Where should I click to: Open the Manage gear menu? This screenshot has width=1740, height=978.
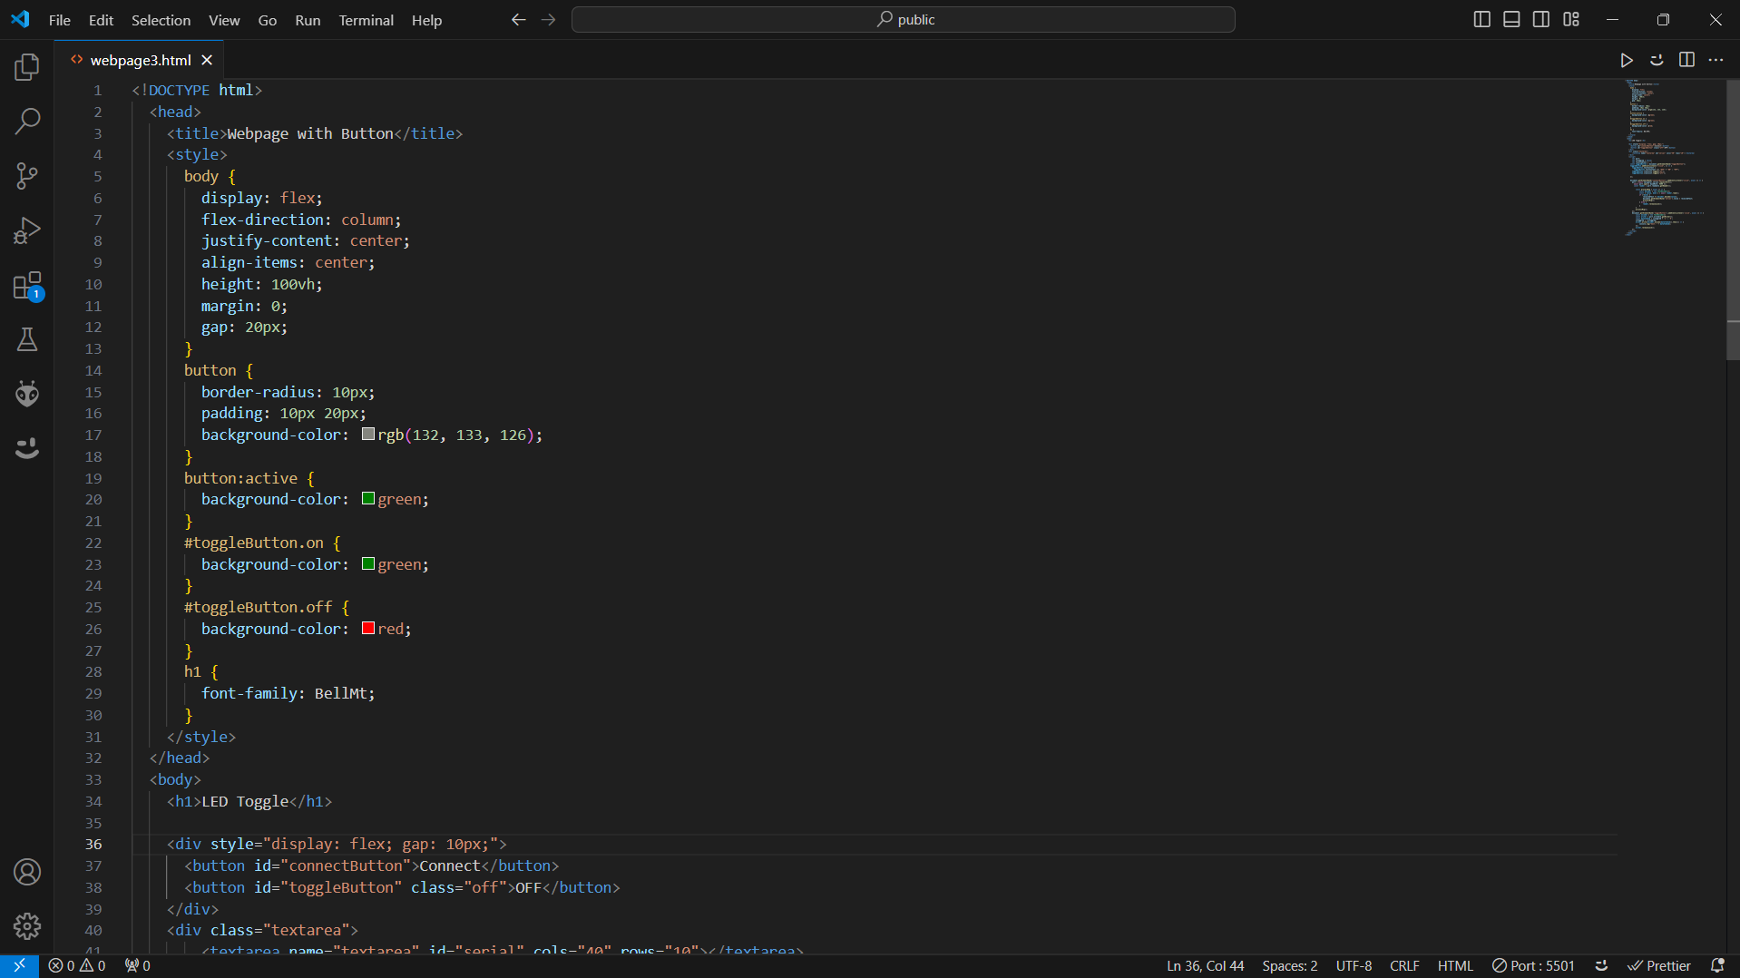(x=27, y=926)
